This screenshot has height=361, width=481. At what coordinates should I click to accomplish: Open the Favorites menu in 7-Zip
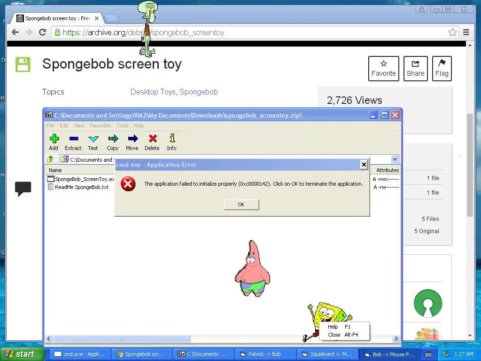(x=101, y=126)
